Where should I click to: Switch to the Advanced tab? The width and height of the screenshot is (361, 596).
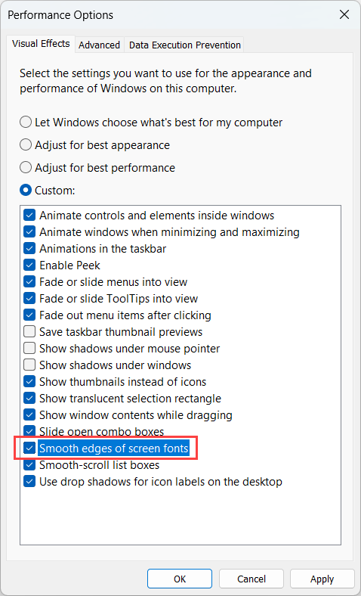tap(100, 45)
